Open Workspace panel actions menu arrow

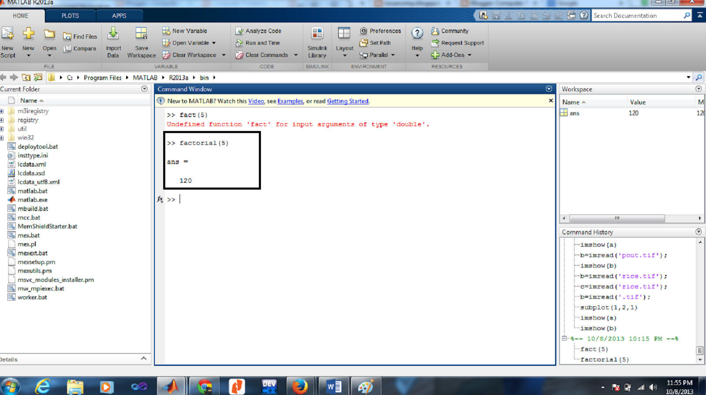pyautogui.click(x=698, y=89)
